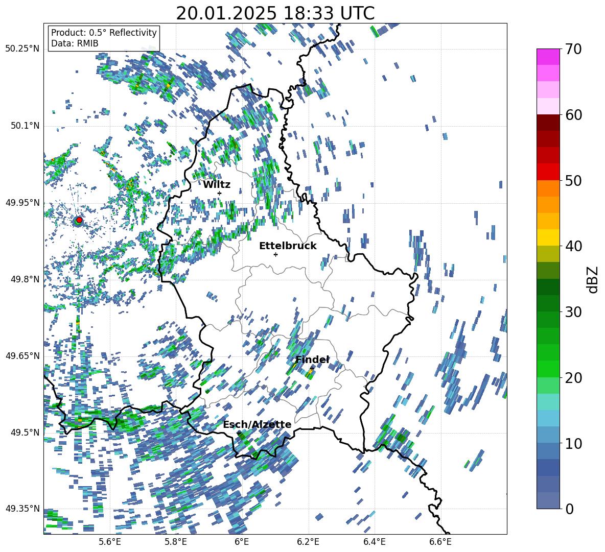Click the 50.1°N latitude label

(25, 126)
